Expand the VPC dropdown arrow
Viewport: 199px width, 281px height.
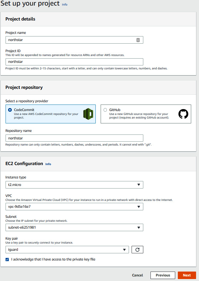pyautogui.click(x=138, y=207)
